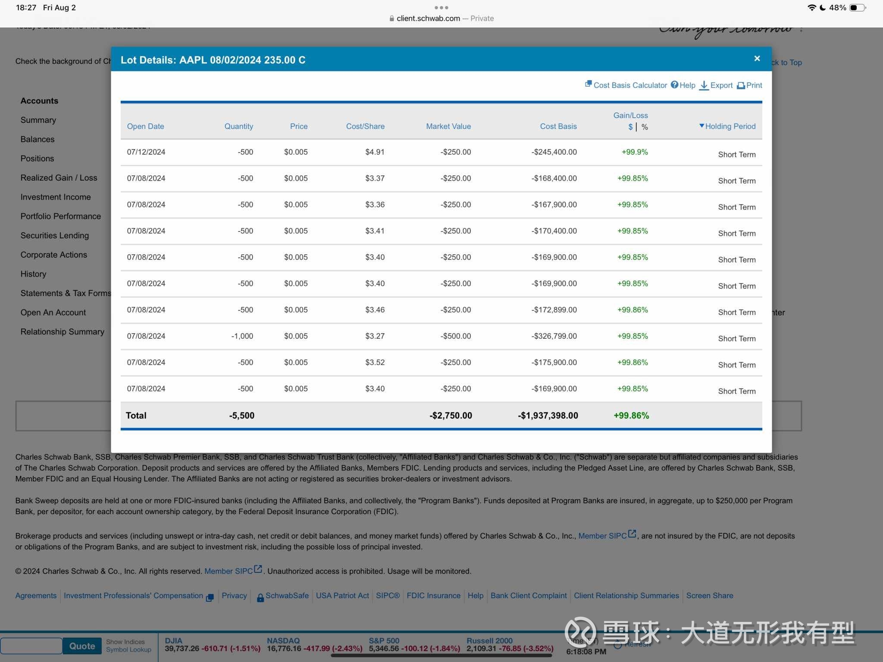Open Realized Gain / Loss page
This screenshot has height=662, width=883.
59,178
